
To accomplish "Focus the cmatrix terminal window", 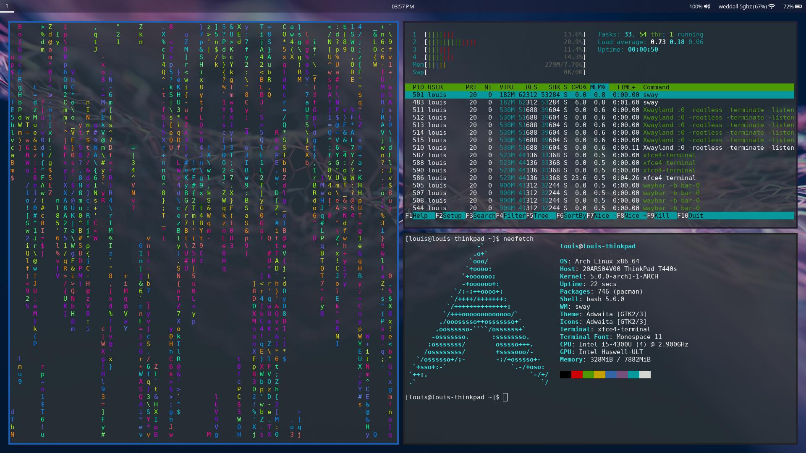I will point(204,233).
